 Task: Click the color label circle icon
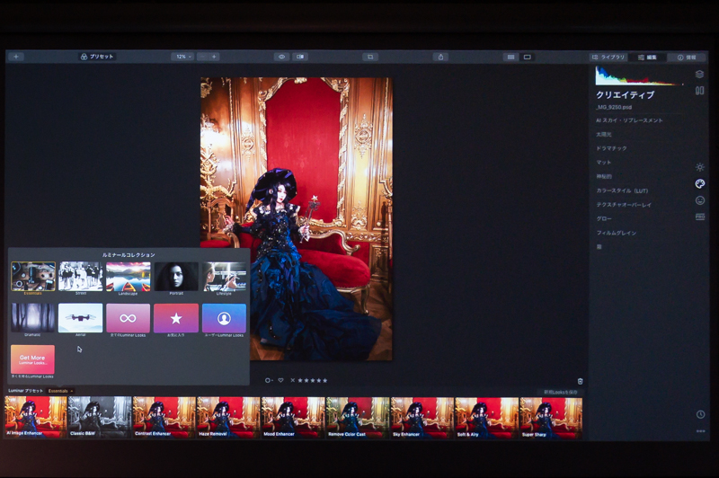269,380
